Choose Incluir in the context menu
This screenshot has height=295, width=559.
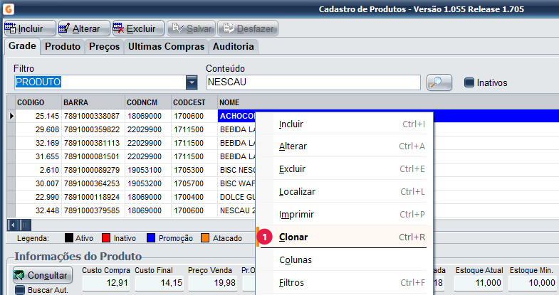(x=345, y=124)
